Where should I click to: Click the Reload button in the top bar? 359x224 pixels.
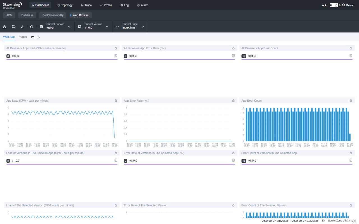349,5
